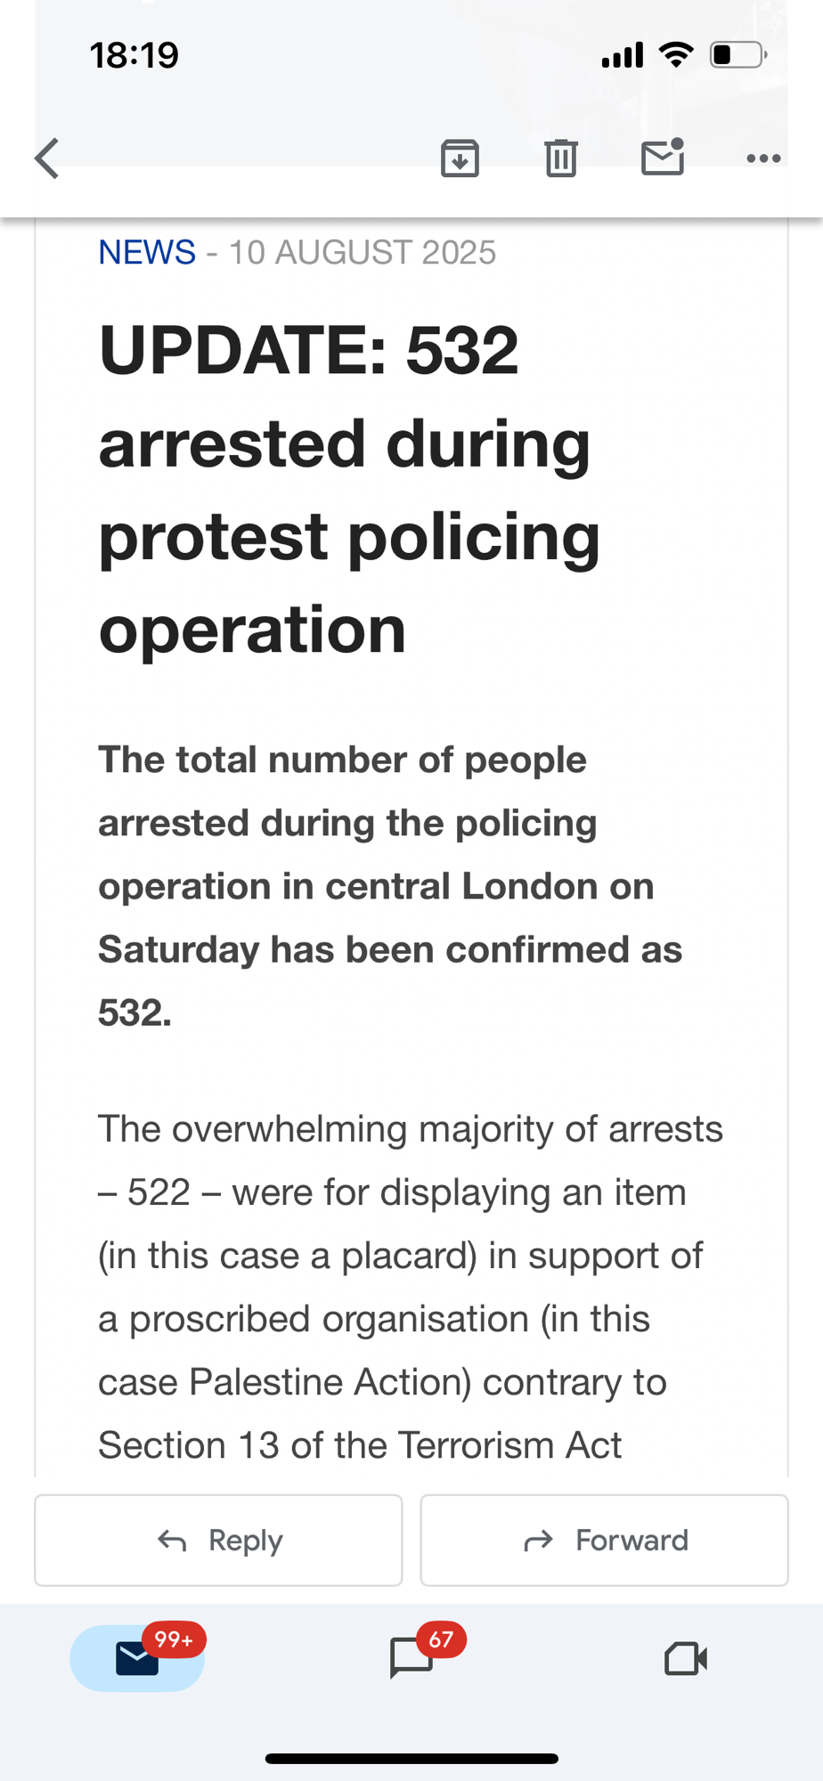The height and width of the screenshot is (1781, 823).
Task: Tap the battery indicator icon
Action: coord(737,55)
